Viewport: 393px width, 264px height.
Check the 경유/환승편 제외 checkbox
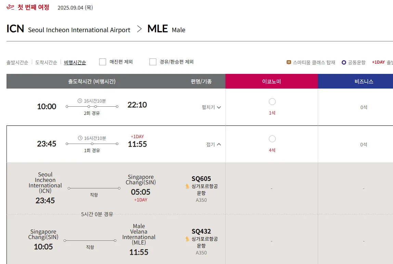tap(153, 62)
